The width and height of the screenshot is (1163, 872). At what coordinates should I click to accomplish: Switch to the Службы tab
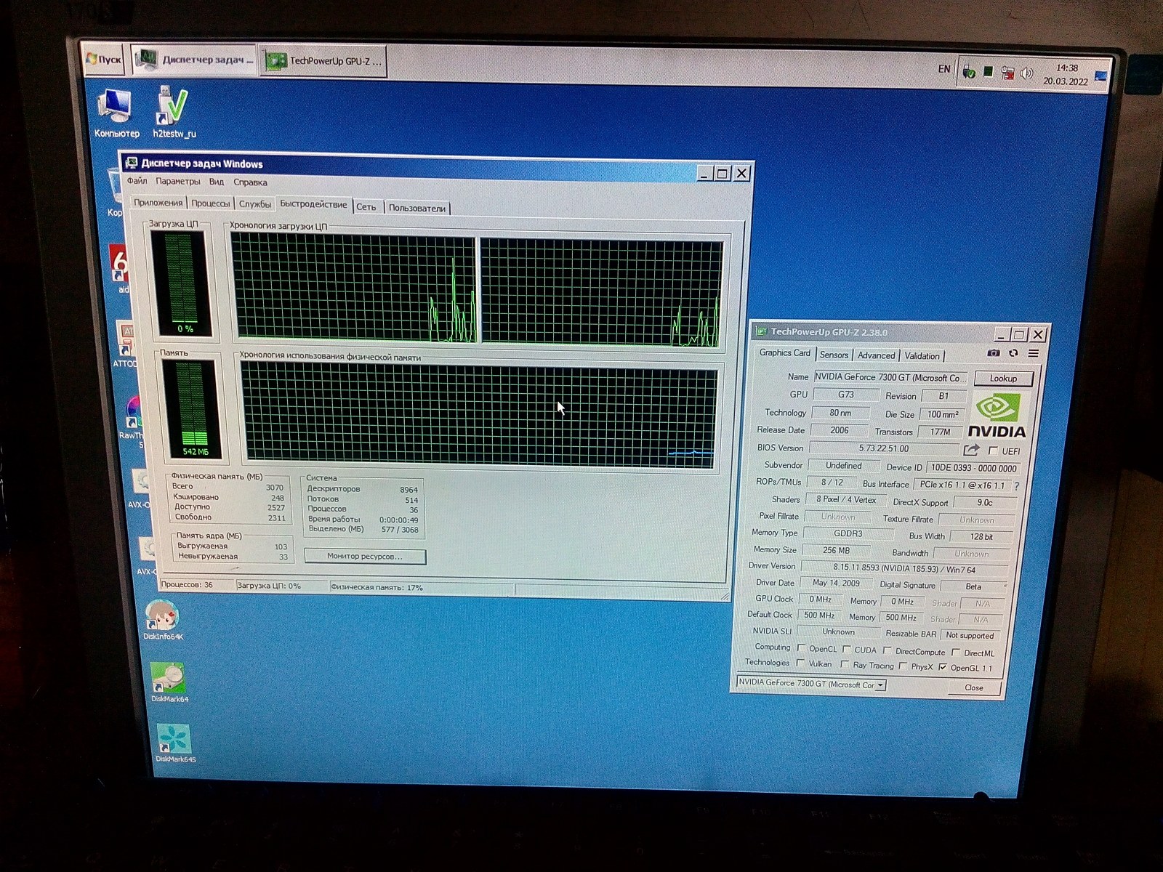click(255, 204)
